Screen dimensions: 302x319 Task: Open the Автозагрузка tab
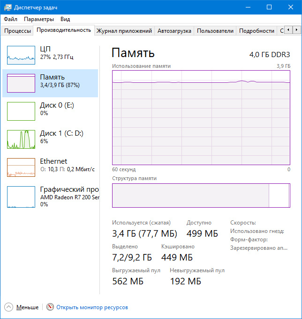click(x=174, y=31)
